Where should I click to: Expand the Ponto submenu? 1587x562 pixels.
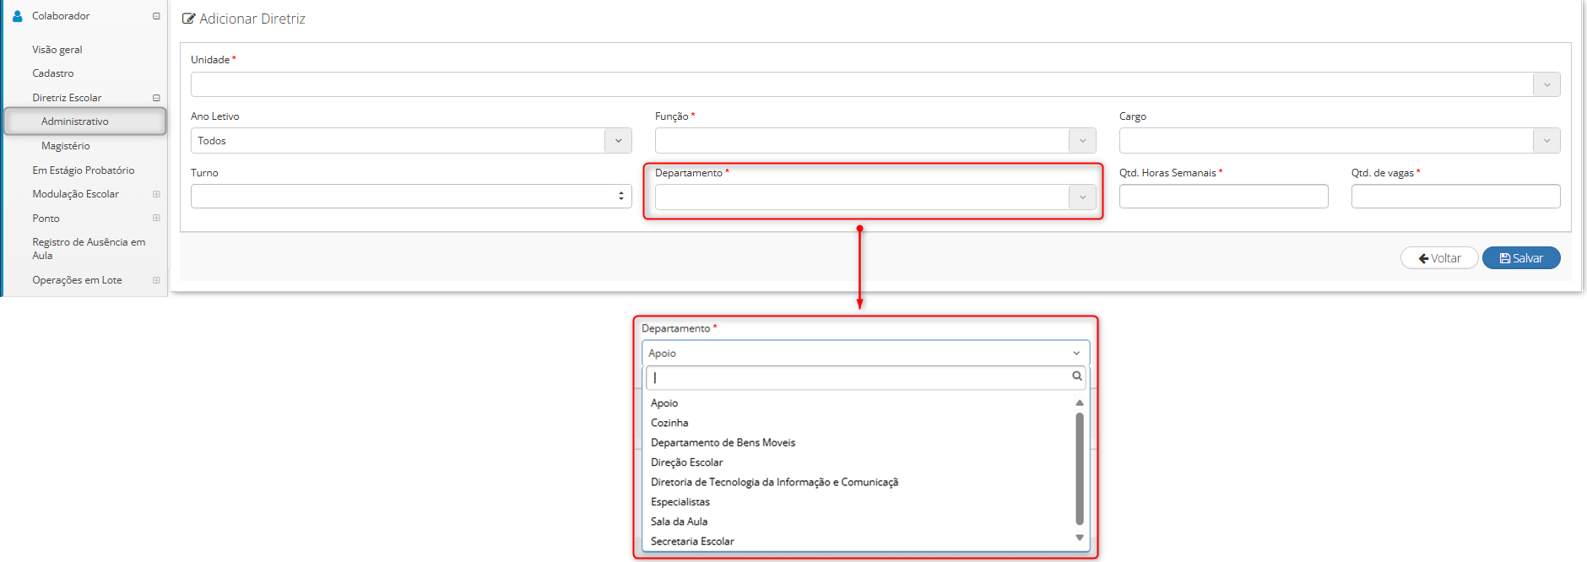pos(156,218)
